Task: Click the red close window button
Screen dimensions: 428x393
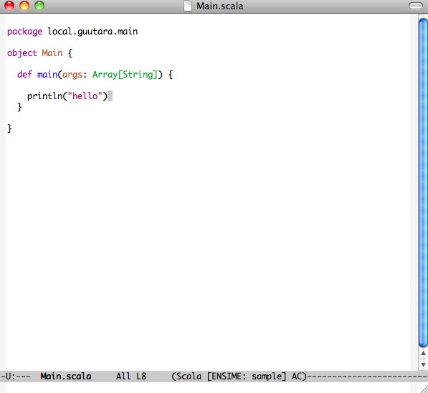Action: coord(9,6)
